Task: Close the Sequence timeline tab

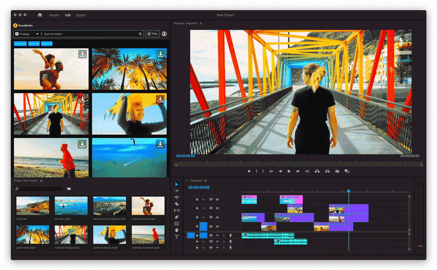Action: (x=187, y=180)
